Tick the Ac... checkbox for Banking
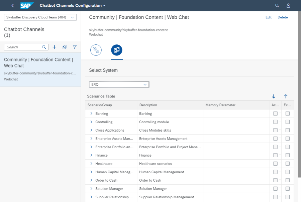Image resolution: width=301 pixels, height=202 pixels. click(275, 114)
